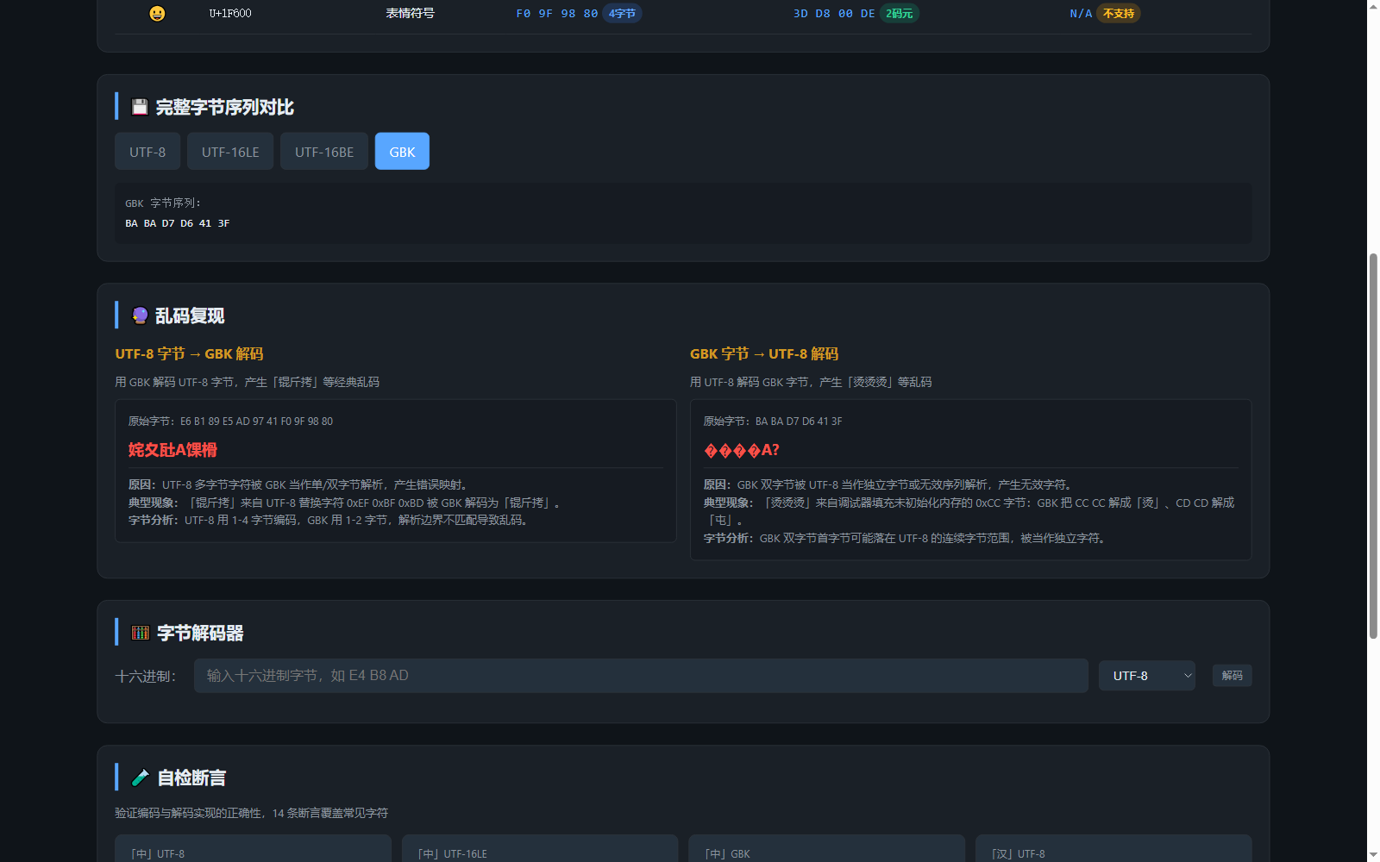Click the abacus icon beside 字节解码器

(141, 633)
